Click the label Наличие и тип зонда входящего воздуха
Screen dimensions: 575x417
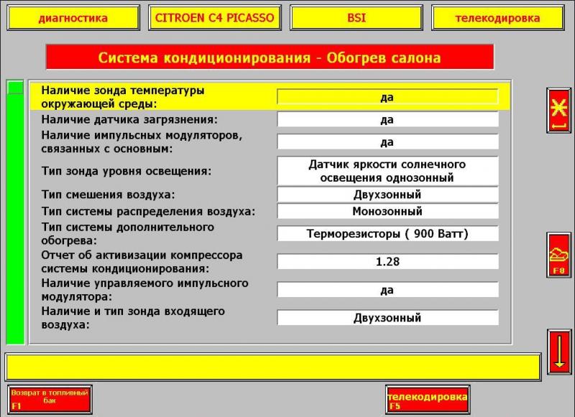pos(133,318)
